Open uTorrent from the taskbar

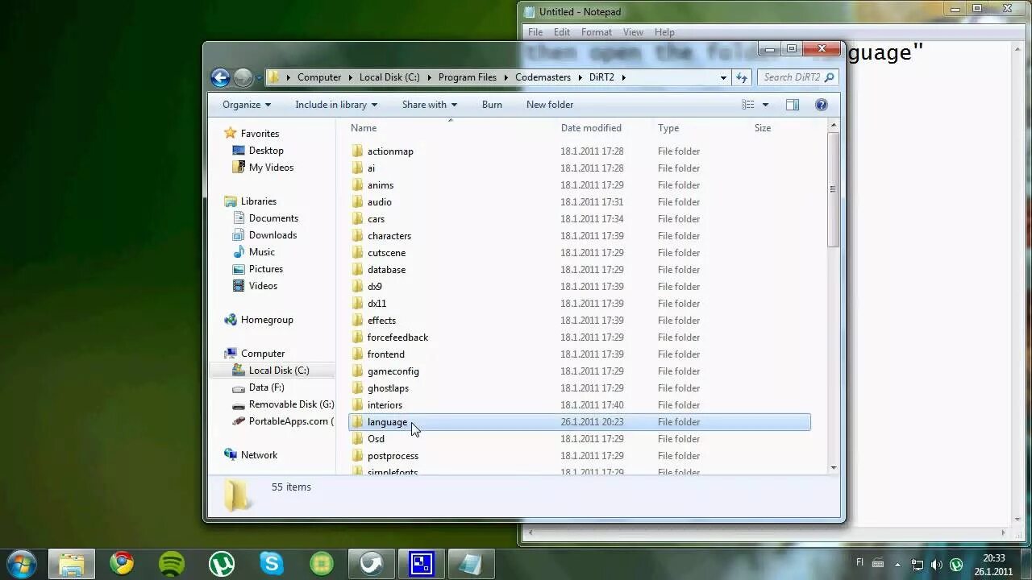[x=222, y=564]
